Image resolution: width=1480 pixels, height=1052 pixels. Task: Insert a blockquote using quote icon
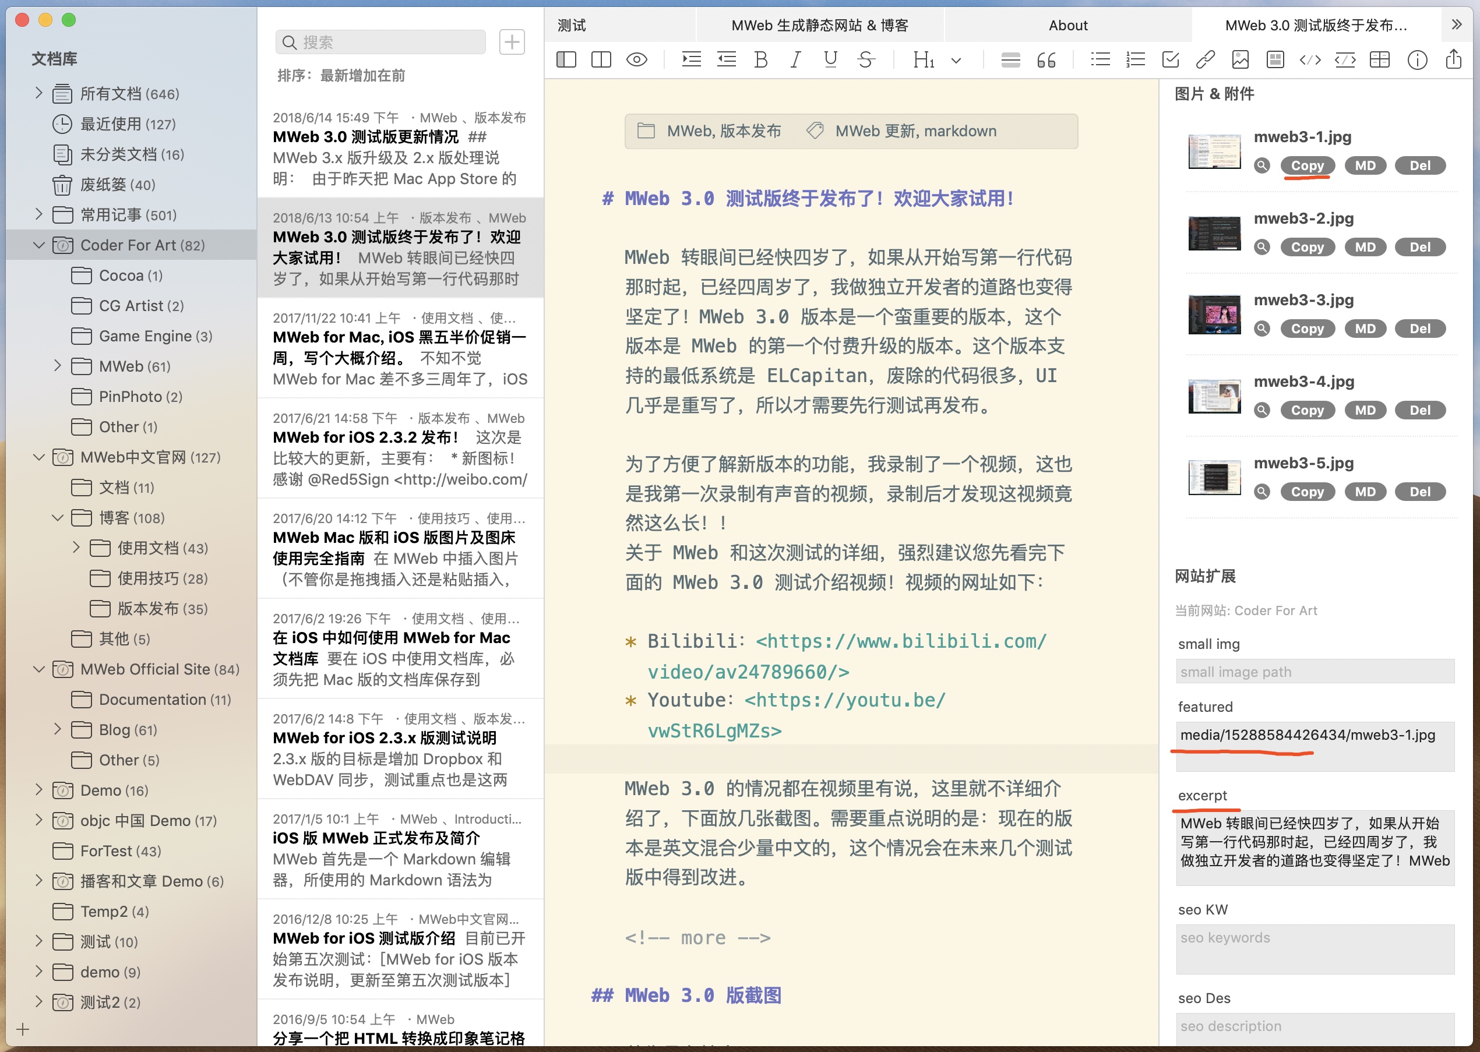[1046, 60]
